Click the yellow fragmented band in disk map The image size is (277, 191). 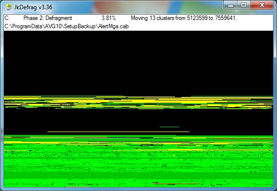[139, 102]
